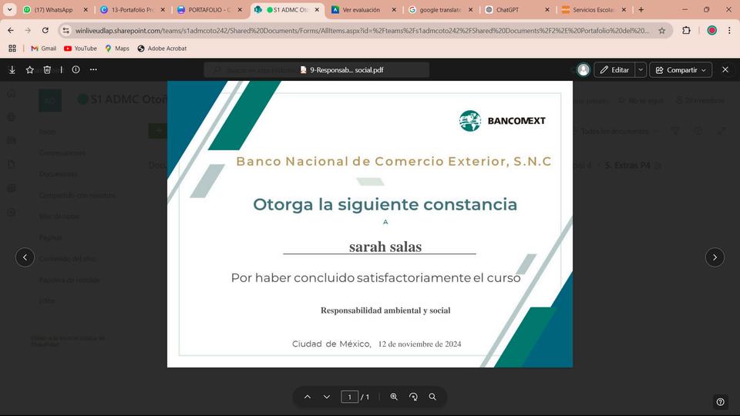Delete the file with trash icon
Image resolution: width=740 pixels, height=416 pixels.
tap(47, 70)
